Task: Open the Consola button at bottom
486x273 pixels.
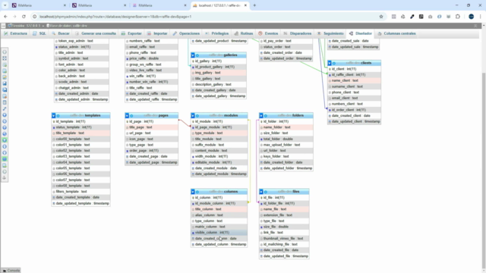Action: pyautogui.click(x=11, y=271)
